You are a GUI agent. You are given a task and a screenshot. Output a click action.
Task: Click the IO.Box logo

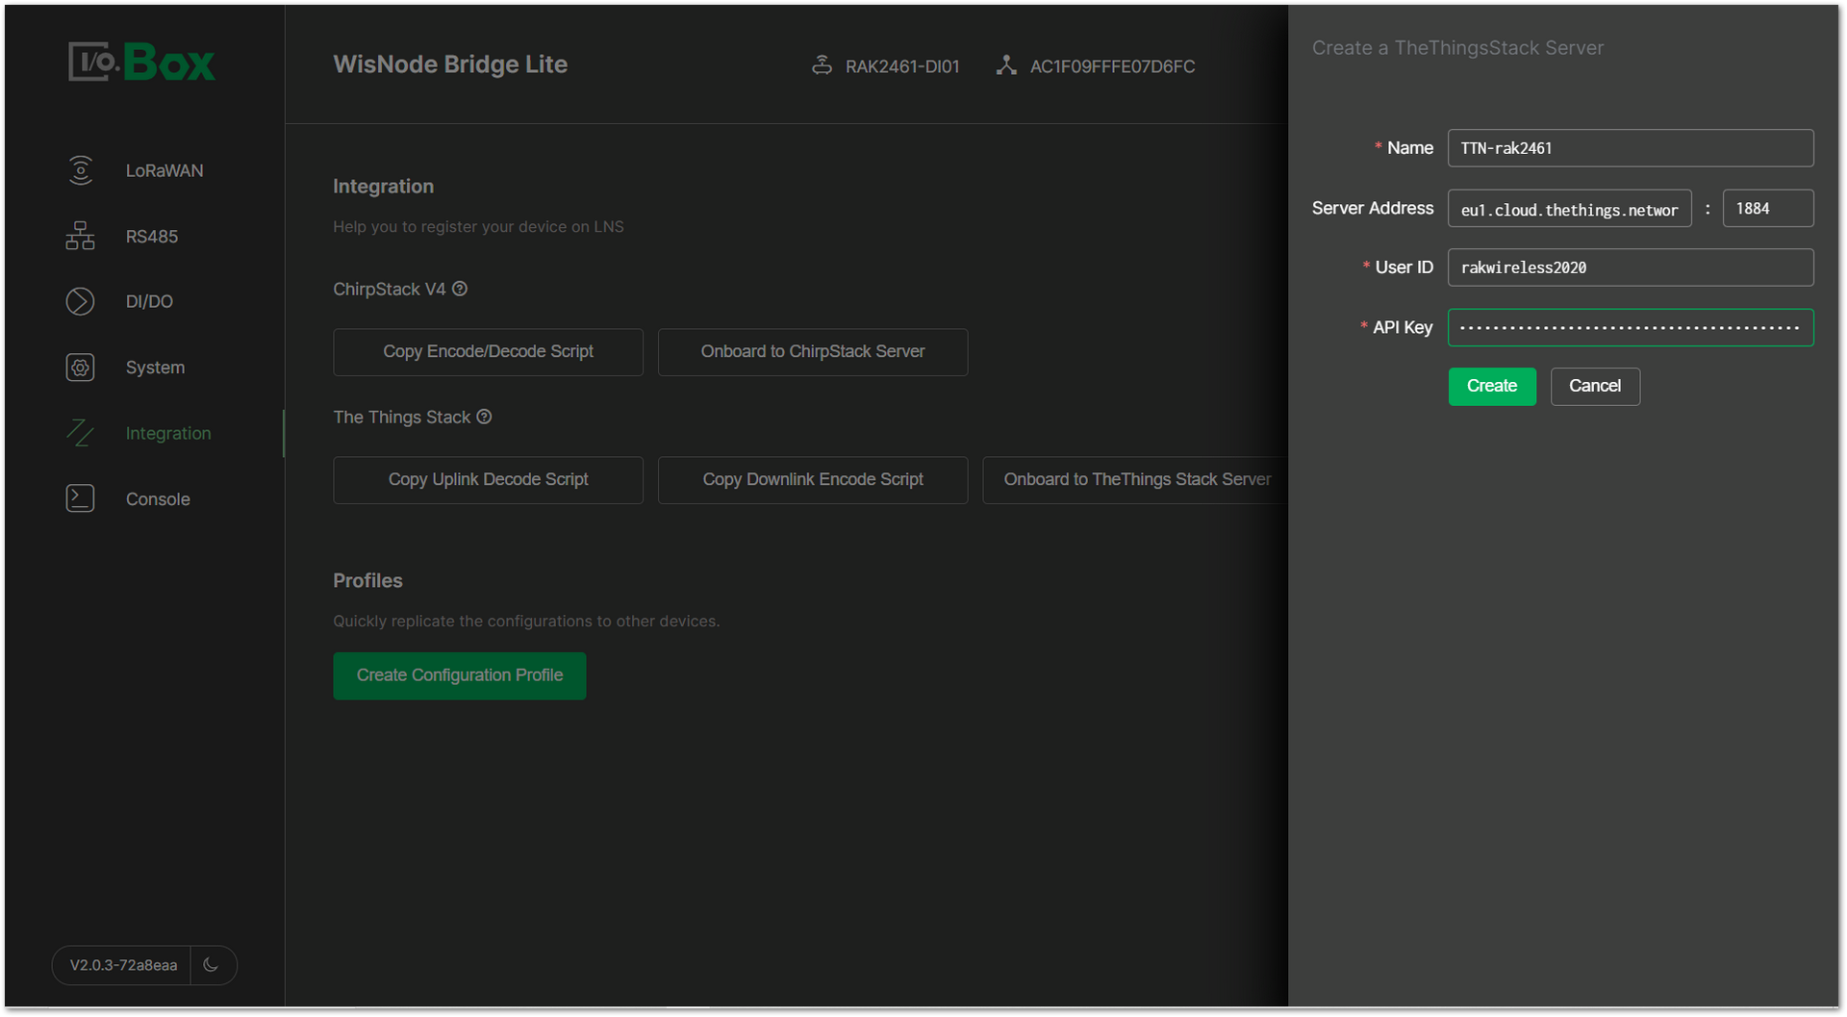pos(141,63)
